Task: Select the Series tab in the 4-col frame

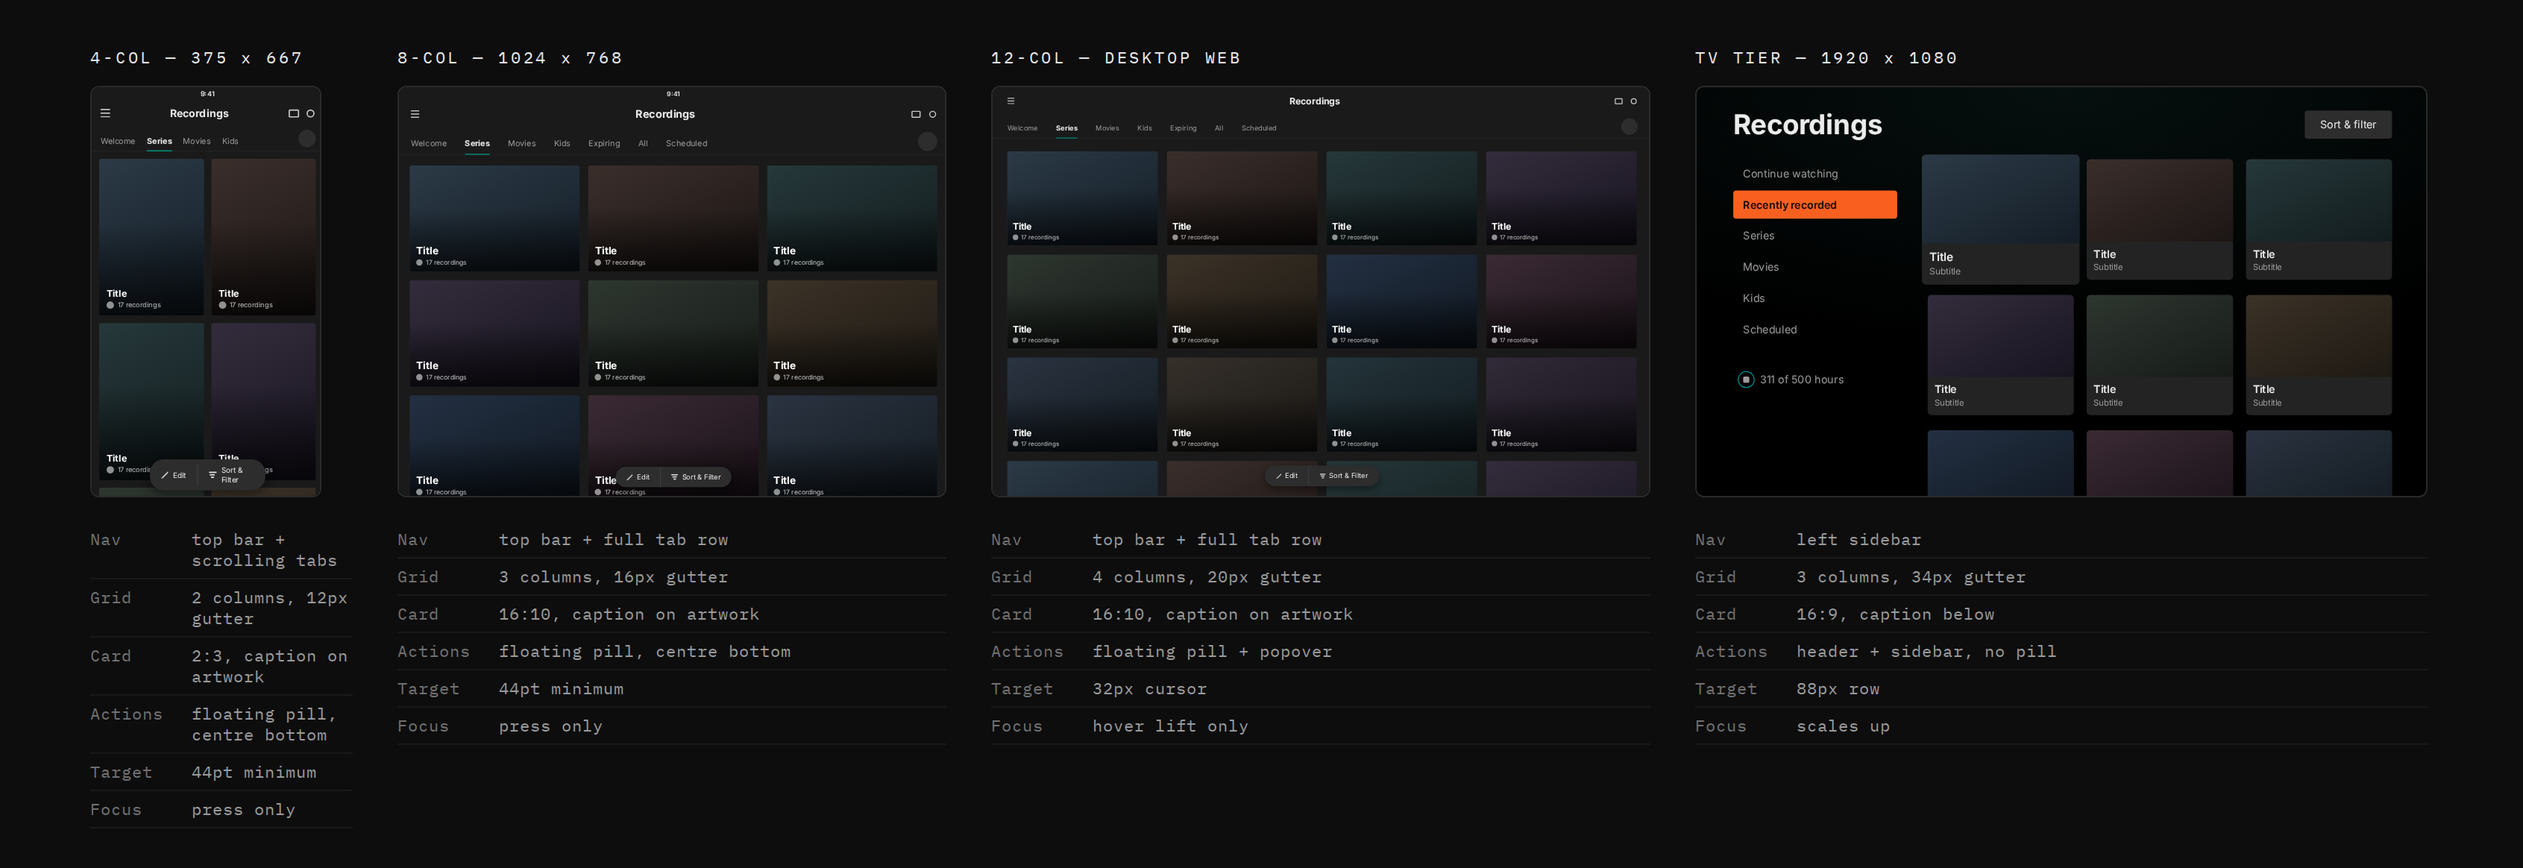Action: 160,141
